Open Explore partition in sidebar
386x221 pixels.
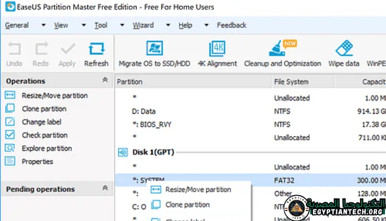click(46, 149)
